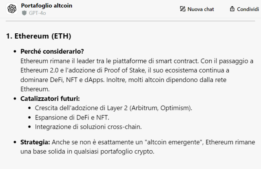
Task: Click the pencil icon for Nuova chat
Action: click(x=183, y=9)
